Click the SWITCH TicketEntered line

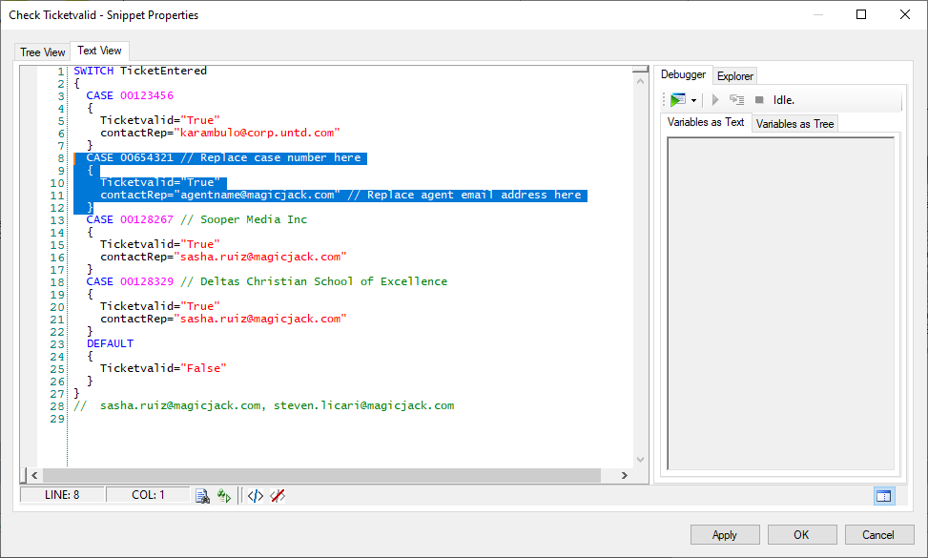(x=140, y=71)
